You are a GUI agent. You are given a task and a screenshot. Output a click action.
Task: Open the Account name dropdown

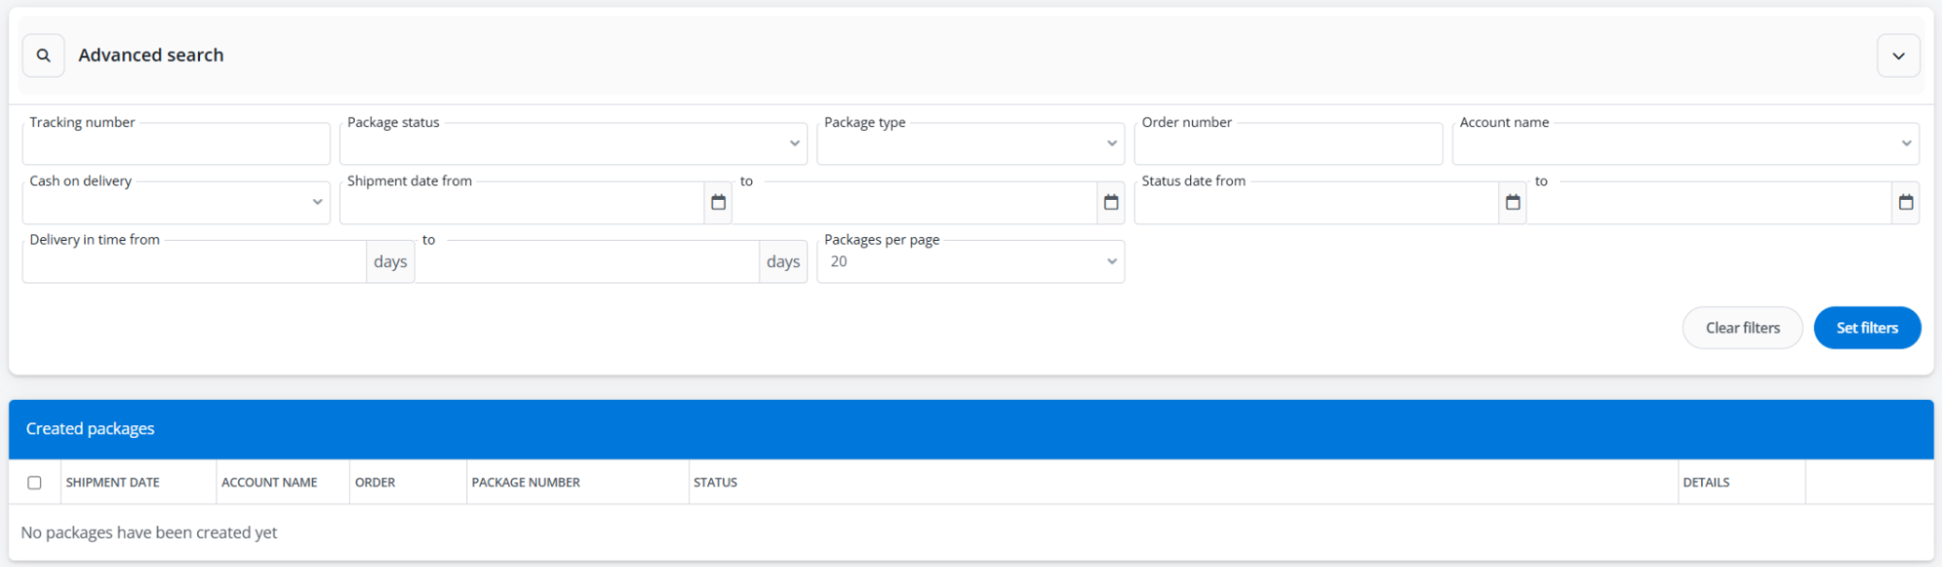pos(1685,145)
